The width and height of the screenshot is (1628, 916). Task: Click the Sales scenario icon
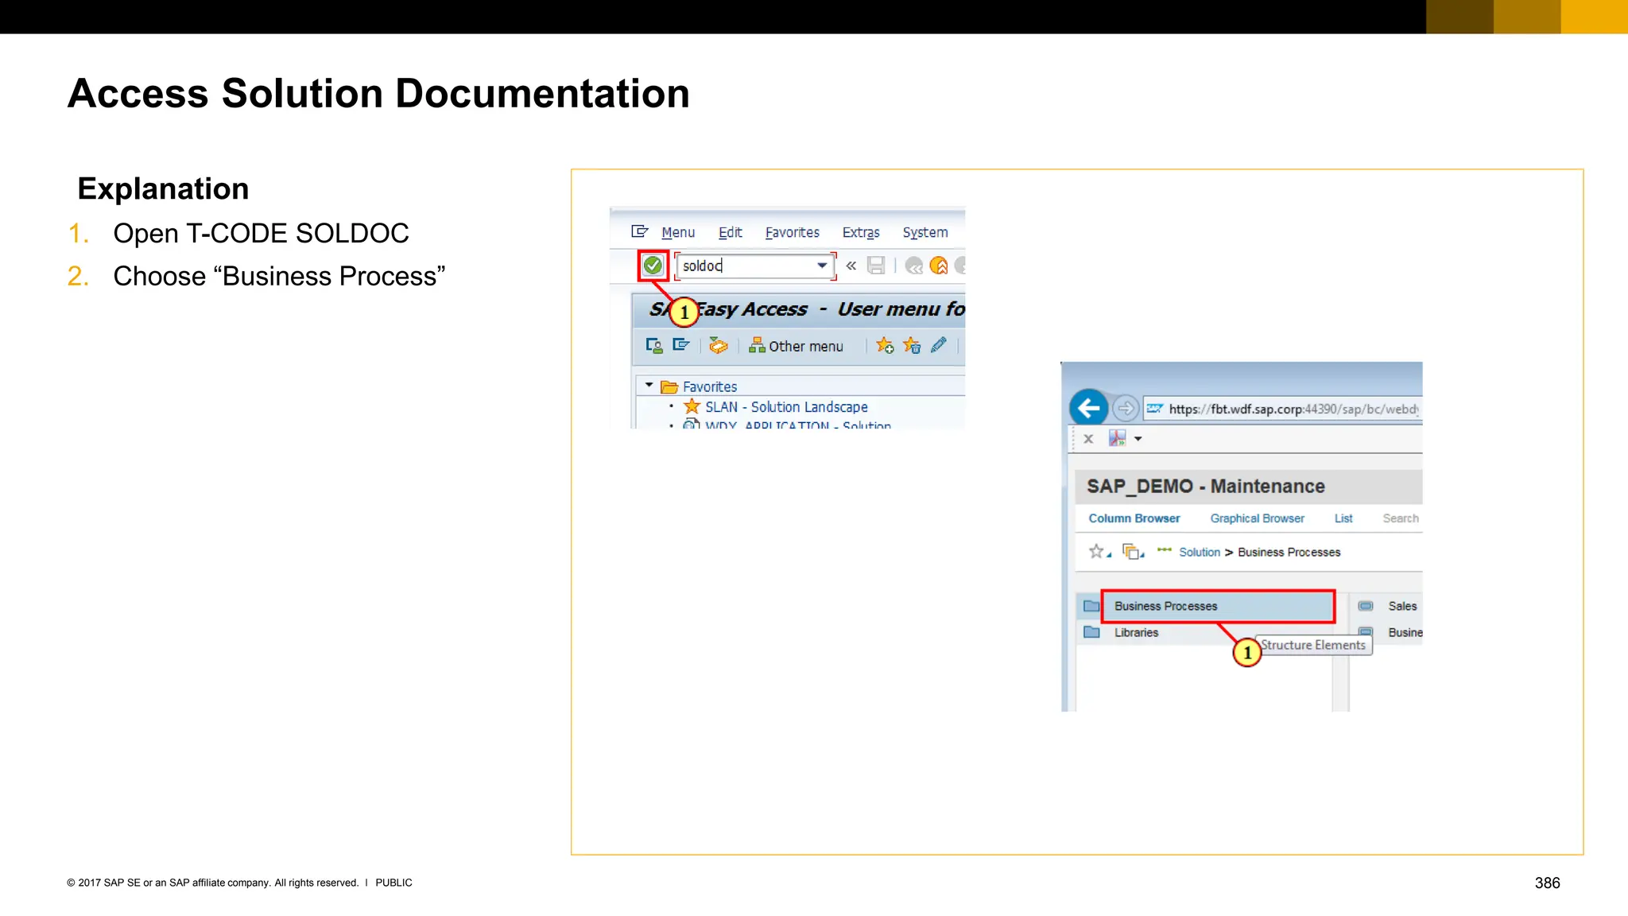tap(1366, 606)
